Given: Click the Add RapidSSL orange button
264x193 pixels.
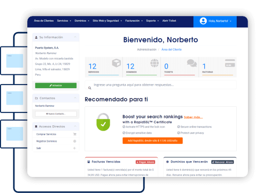Looking at the screenshot, I should (153, 141).
